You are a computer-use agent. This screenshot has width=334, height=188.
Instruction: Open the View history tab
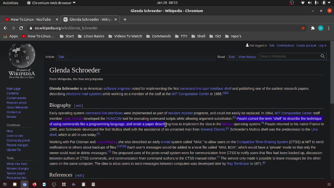[x=247, y=57]
